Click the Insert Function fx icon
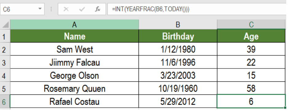The width and height of the screenshot is (289, 111). pos(98,9)
